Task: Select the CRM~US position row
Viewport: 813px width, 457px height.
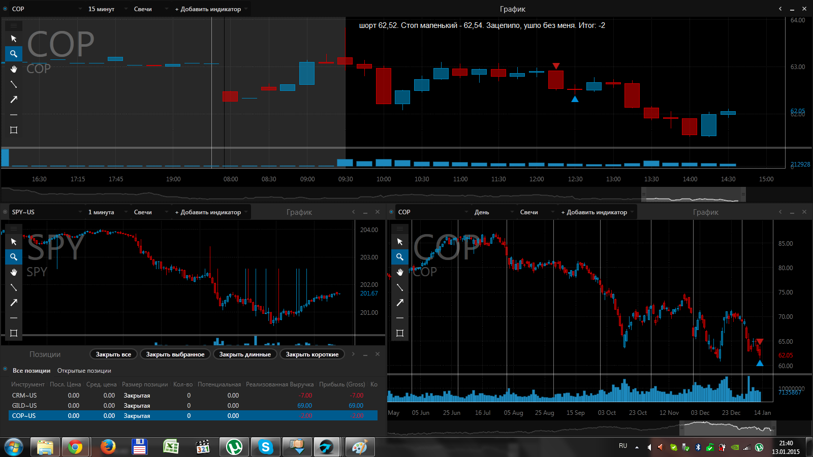Action: [193, 395]
